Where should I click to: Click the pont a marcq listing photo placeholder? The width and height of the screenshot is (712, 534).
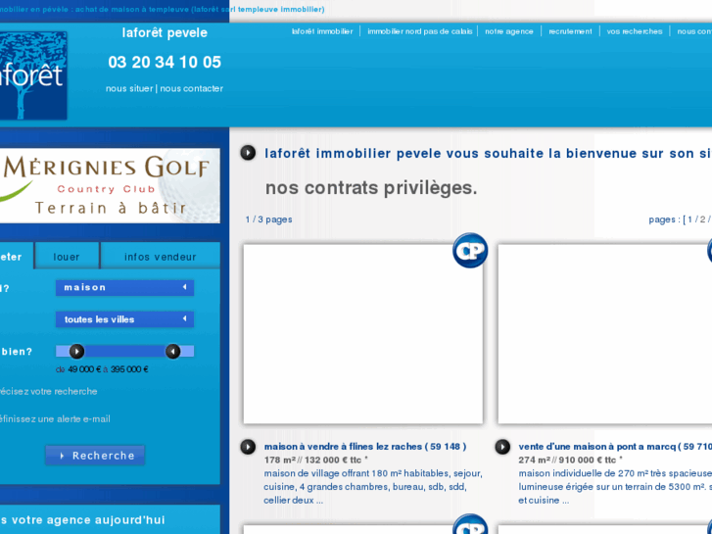[x=605, y=334]
